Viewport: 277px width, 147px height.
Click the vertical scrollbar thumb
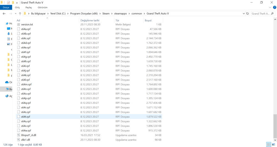[x=275, y=126]
